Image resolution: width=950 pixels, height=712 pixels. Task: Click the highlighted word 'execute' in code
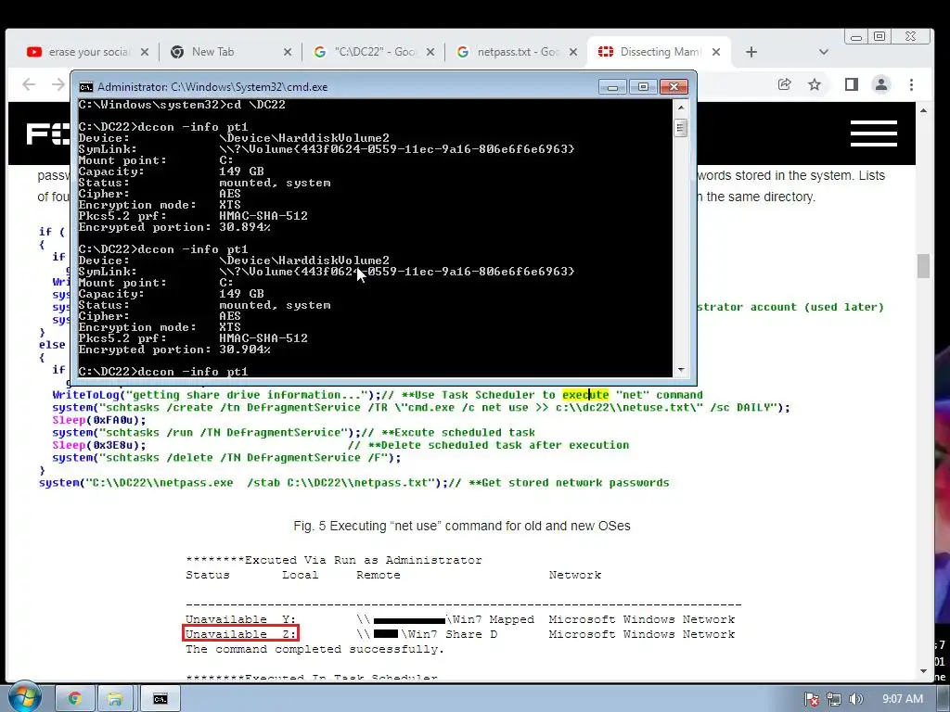point(585,395)
